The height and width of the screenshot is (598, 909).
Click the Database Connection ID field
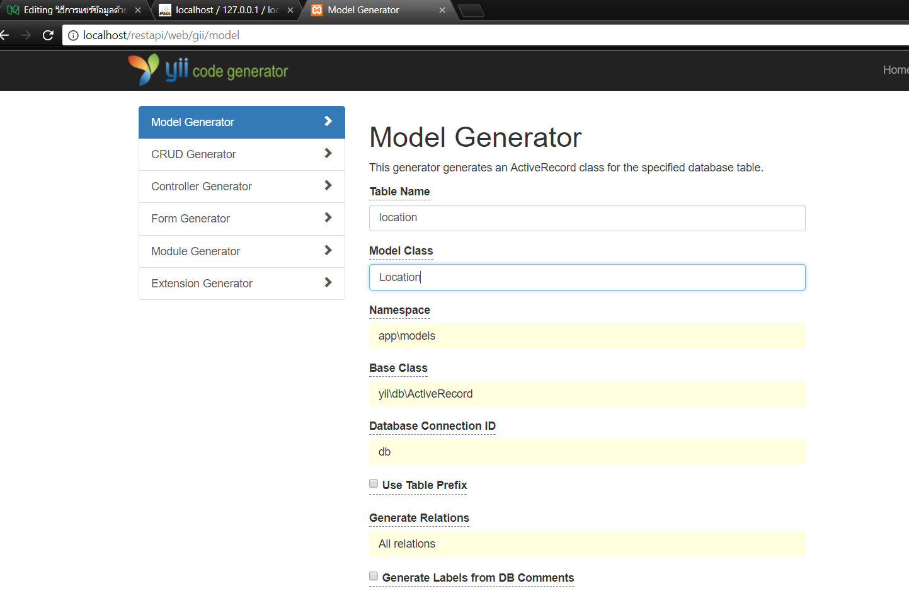[587, 452]
